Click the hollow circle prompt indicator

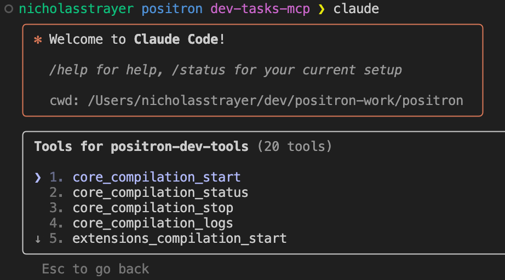8,9
